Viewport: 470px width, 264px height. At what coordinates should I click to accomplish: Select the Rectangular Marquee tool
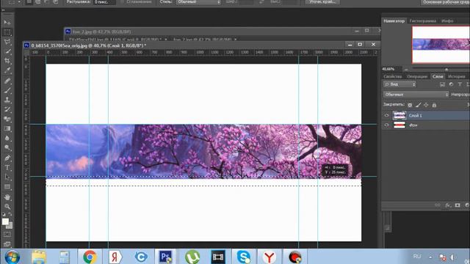point(7,32)
